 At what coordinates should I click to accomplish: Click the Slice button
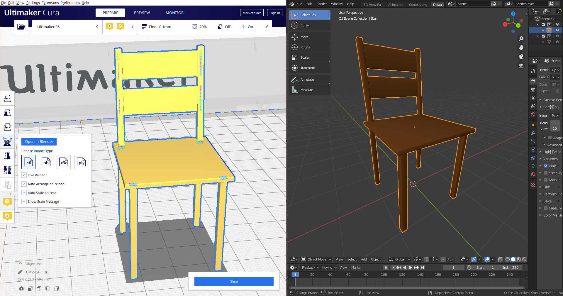coord(234,281)
